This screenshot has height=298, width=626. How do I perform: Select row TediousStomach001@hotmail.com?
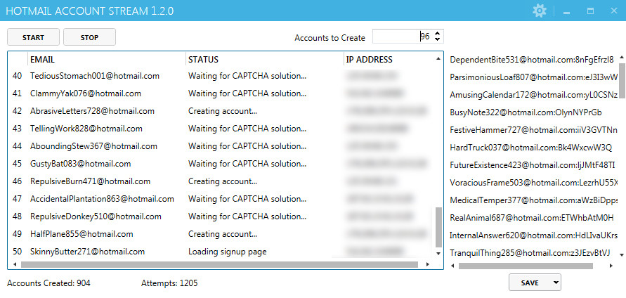point(221,75)
